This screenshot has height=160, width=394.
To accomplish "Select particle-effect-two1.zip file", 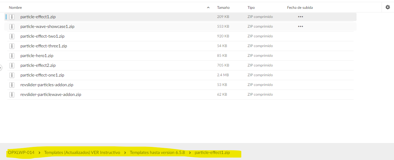I will coord(42,36).
